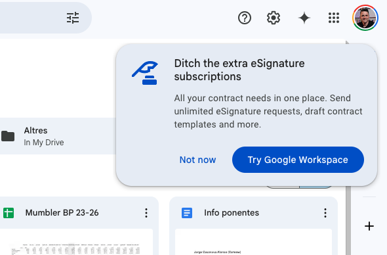The height and width of the screenshot is (255, 387).
Task: Dismiss the promo with Not now
Action: click(x=197, y=160)
